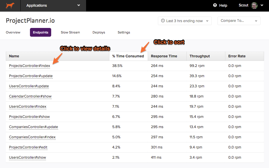
Task: Sort by % Time Consumed column
Action: (x=129, y=56)
